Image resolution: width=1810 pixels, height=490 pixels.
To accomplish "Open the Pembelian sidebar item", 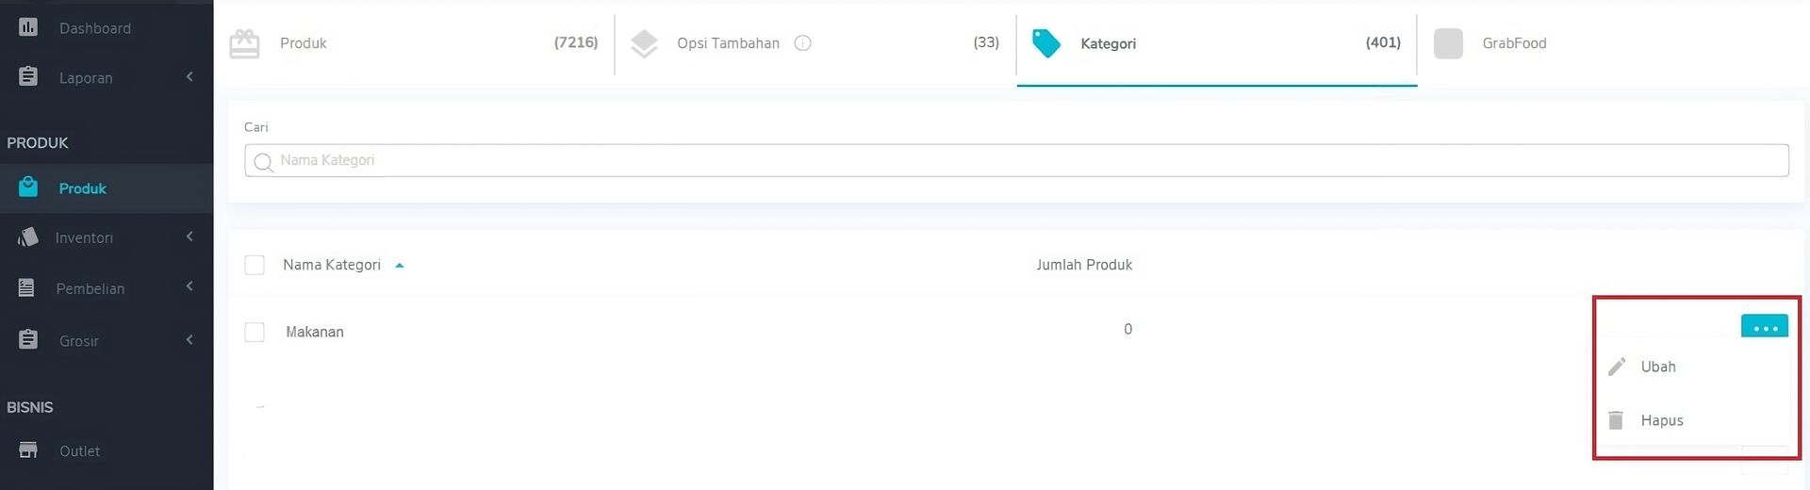I will pos(107,288).
